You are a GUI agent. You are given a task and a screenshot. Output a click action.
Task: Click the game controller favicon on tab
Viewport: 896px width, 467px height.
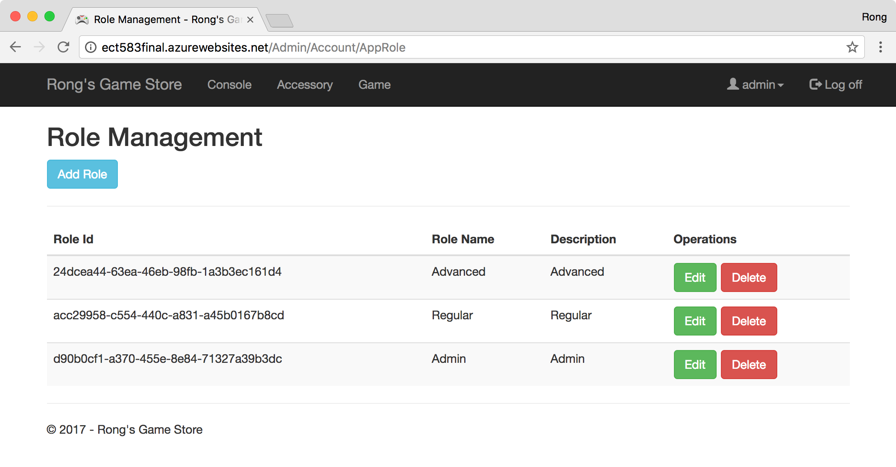(82, 20)
